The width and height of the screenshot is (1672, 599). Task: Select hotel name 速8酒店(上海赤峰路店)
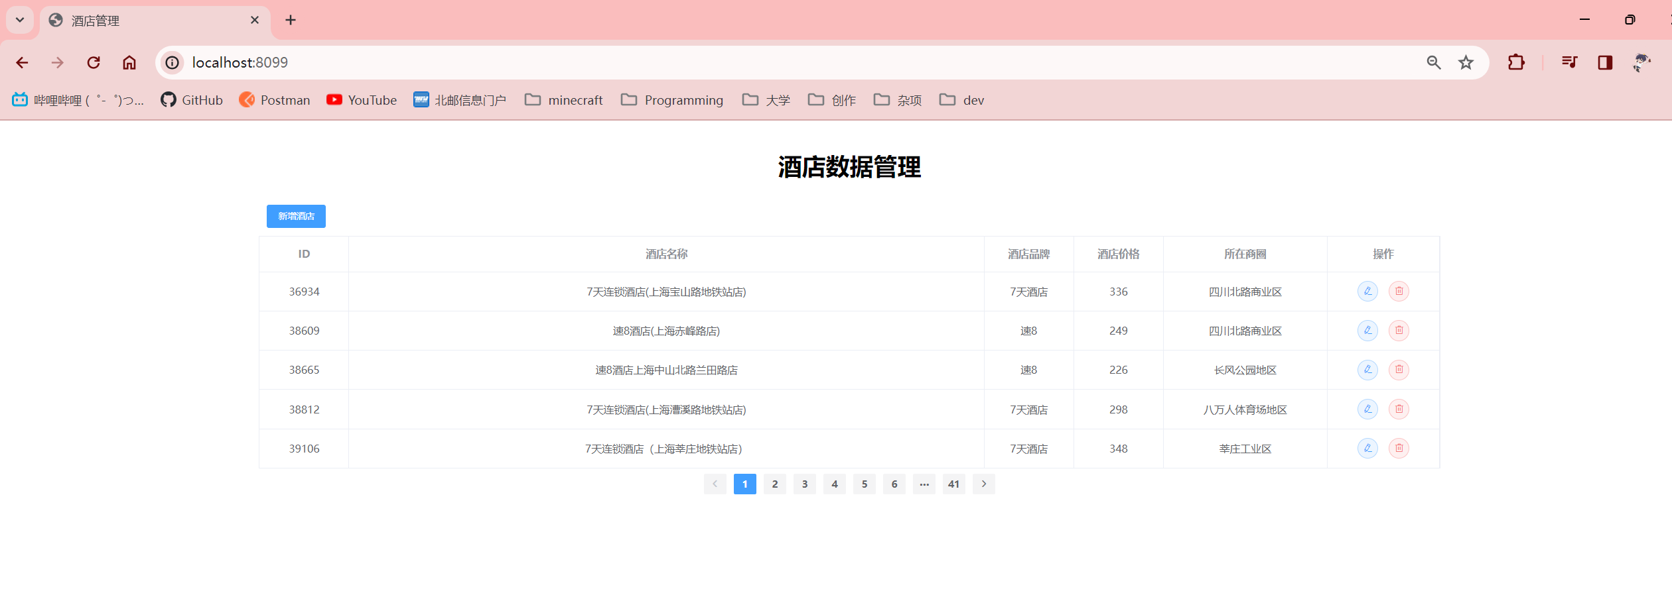pyautogui.click(x=667, y=331)
